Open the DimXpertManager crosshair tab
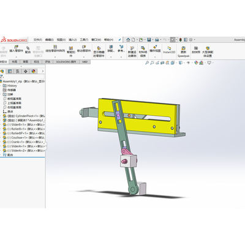245x245 pixels. click(x=26, y=71)
